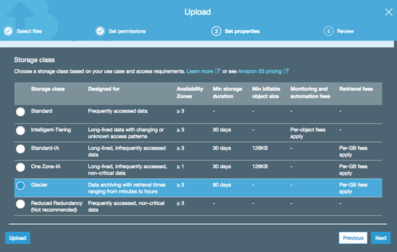The height and width of the screenshot is (252, 397).
Task: Choose Reduced Redundancy radio button
Action: tap(20, 204)
